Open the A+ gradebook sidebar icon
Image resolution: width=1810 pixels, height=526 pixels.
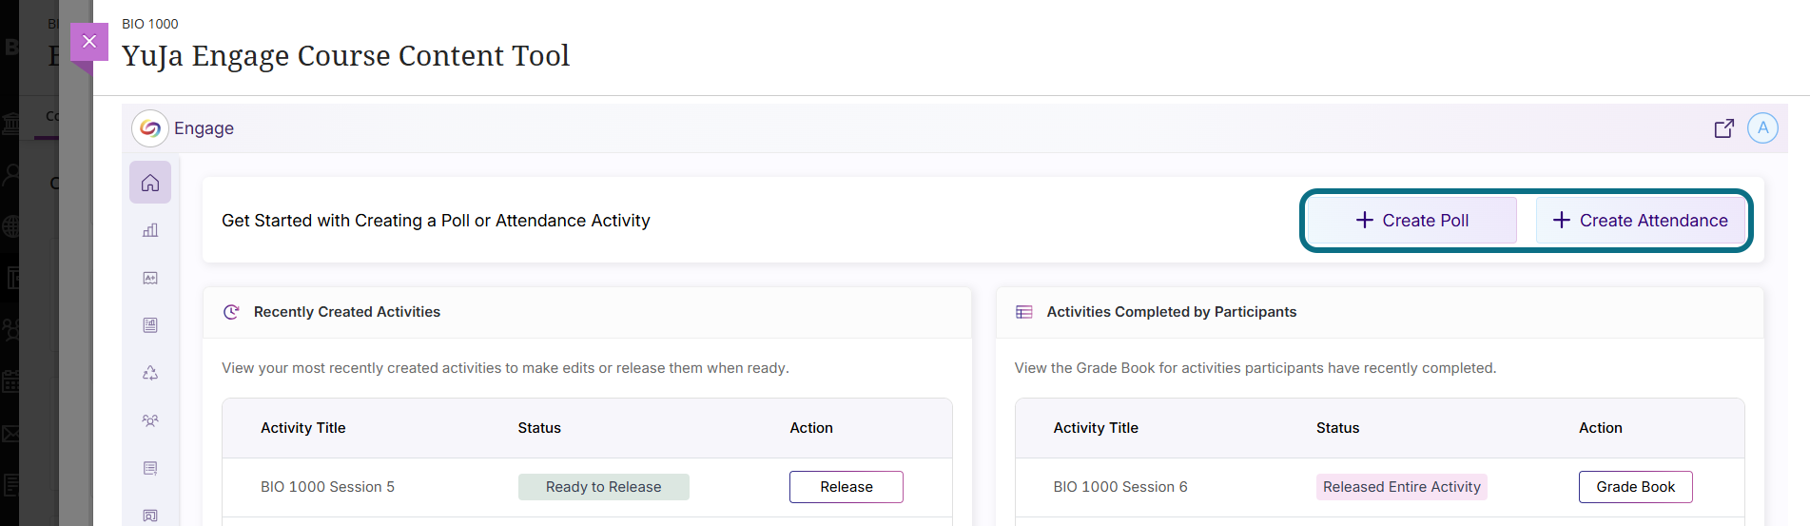[150, 278]
